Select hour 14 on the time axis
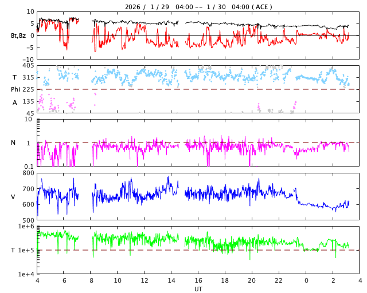367x293 pixels. click(x=171, y=281)
